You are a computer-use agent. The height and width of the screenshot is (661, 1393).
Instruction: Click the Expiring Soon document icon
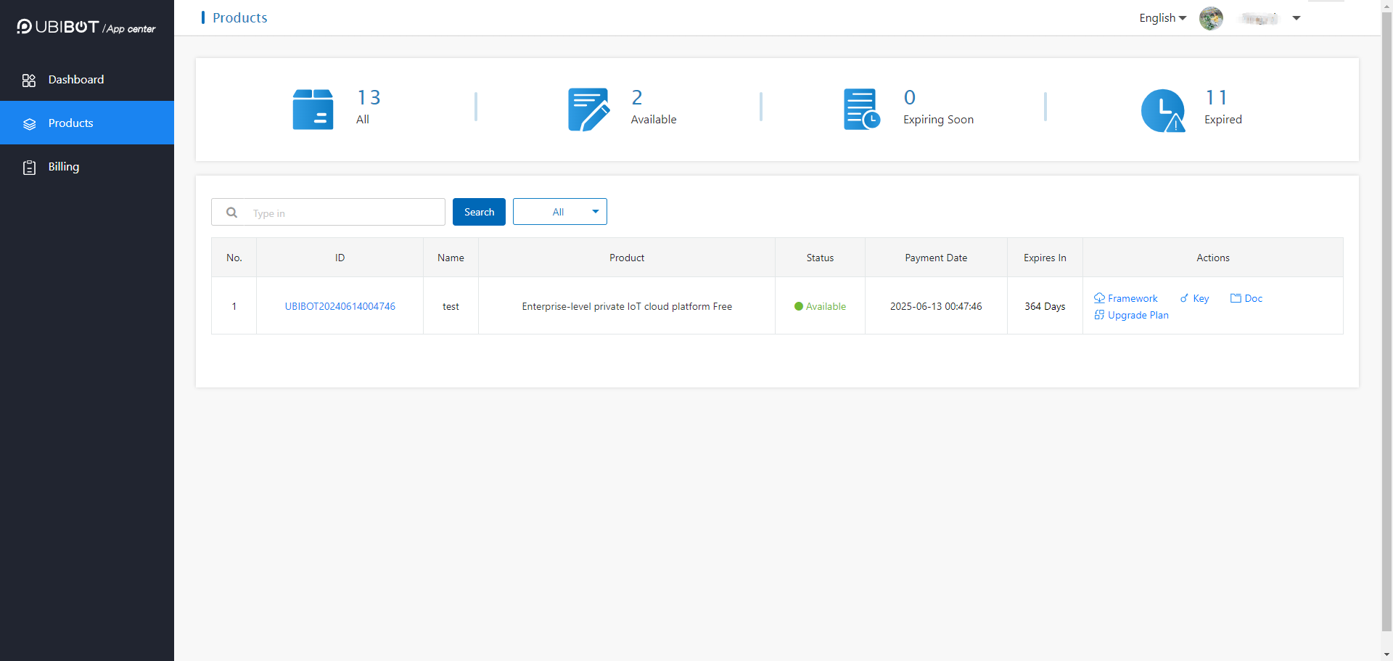pyautogui.click(x=862, y=110)
